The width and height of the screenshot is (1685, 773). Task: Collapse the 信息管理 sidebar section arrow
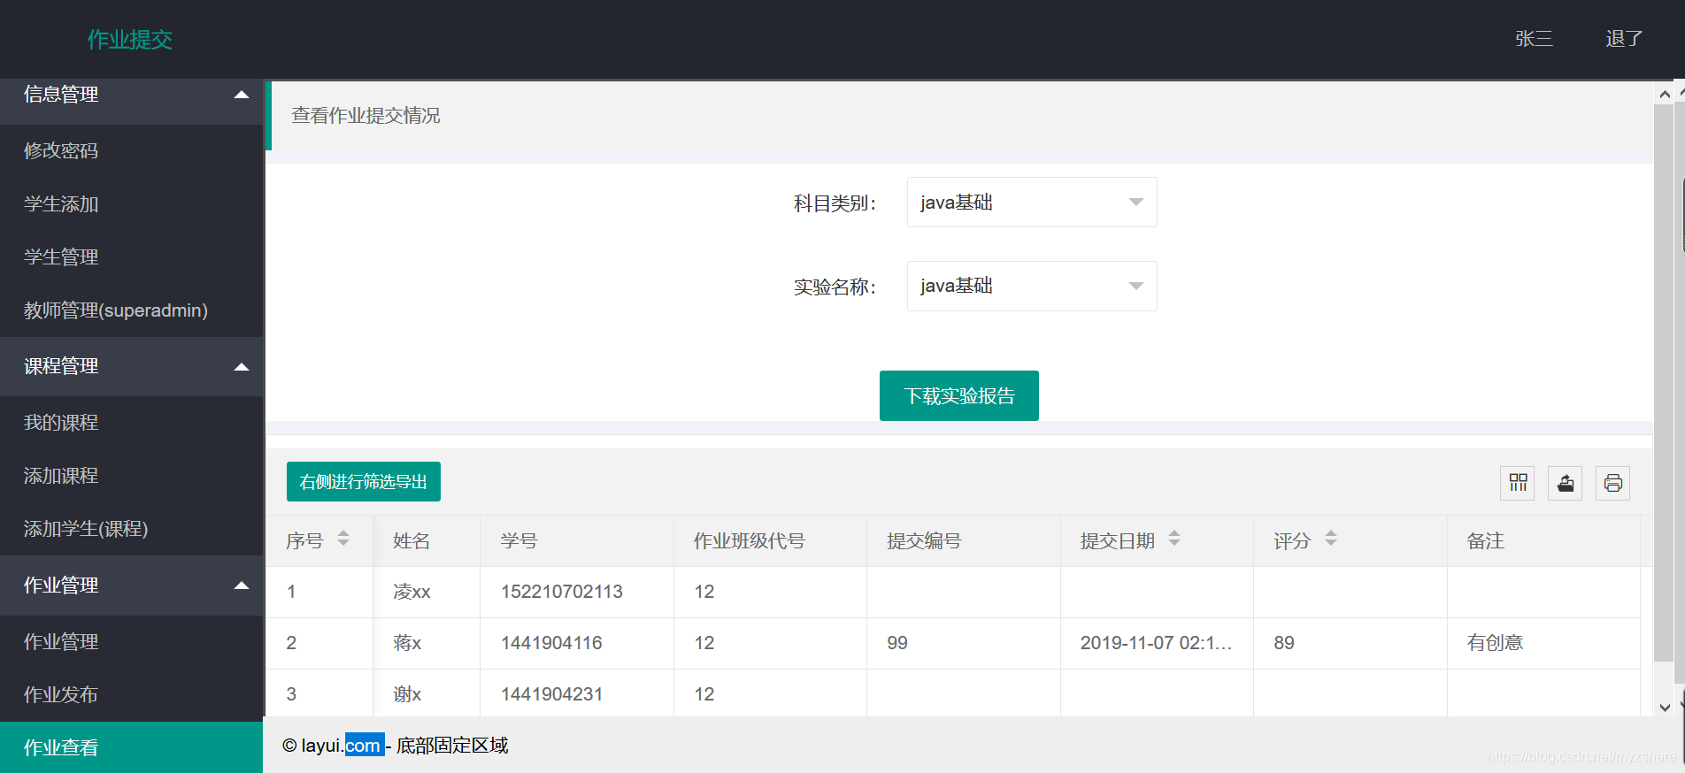coord(241,95)
